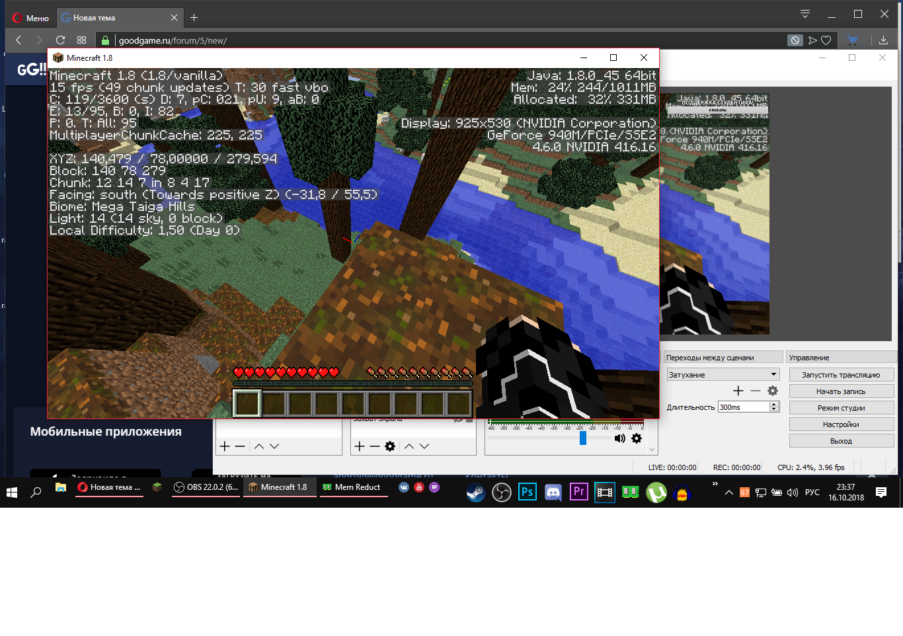Launch Premiere Pro from the taskbar
Screen dimensions: 903x636
pyautogui.click(x=579, y=493)
